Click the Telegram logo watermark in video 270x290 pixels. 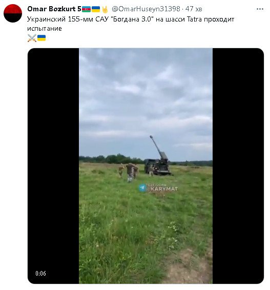tap(142, 188)
